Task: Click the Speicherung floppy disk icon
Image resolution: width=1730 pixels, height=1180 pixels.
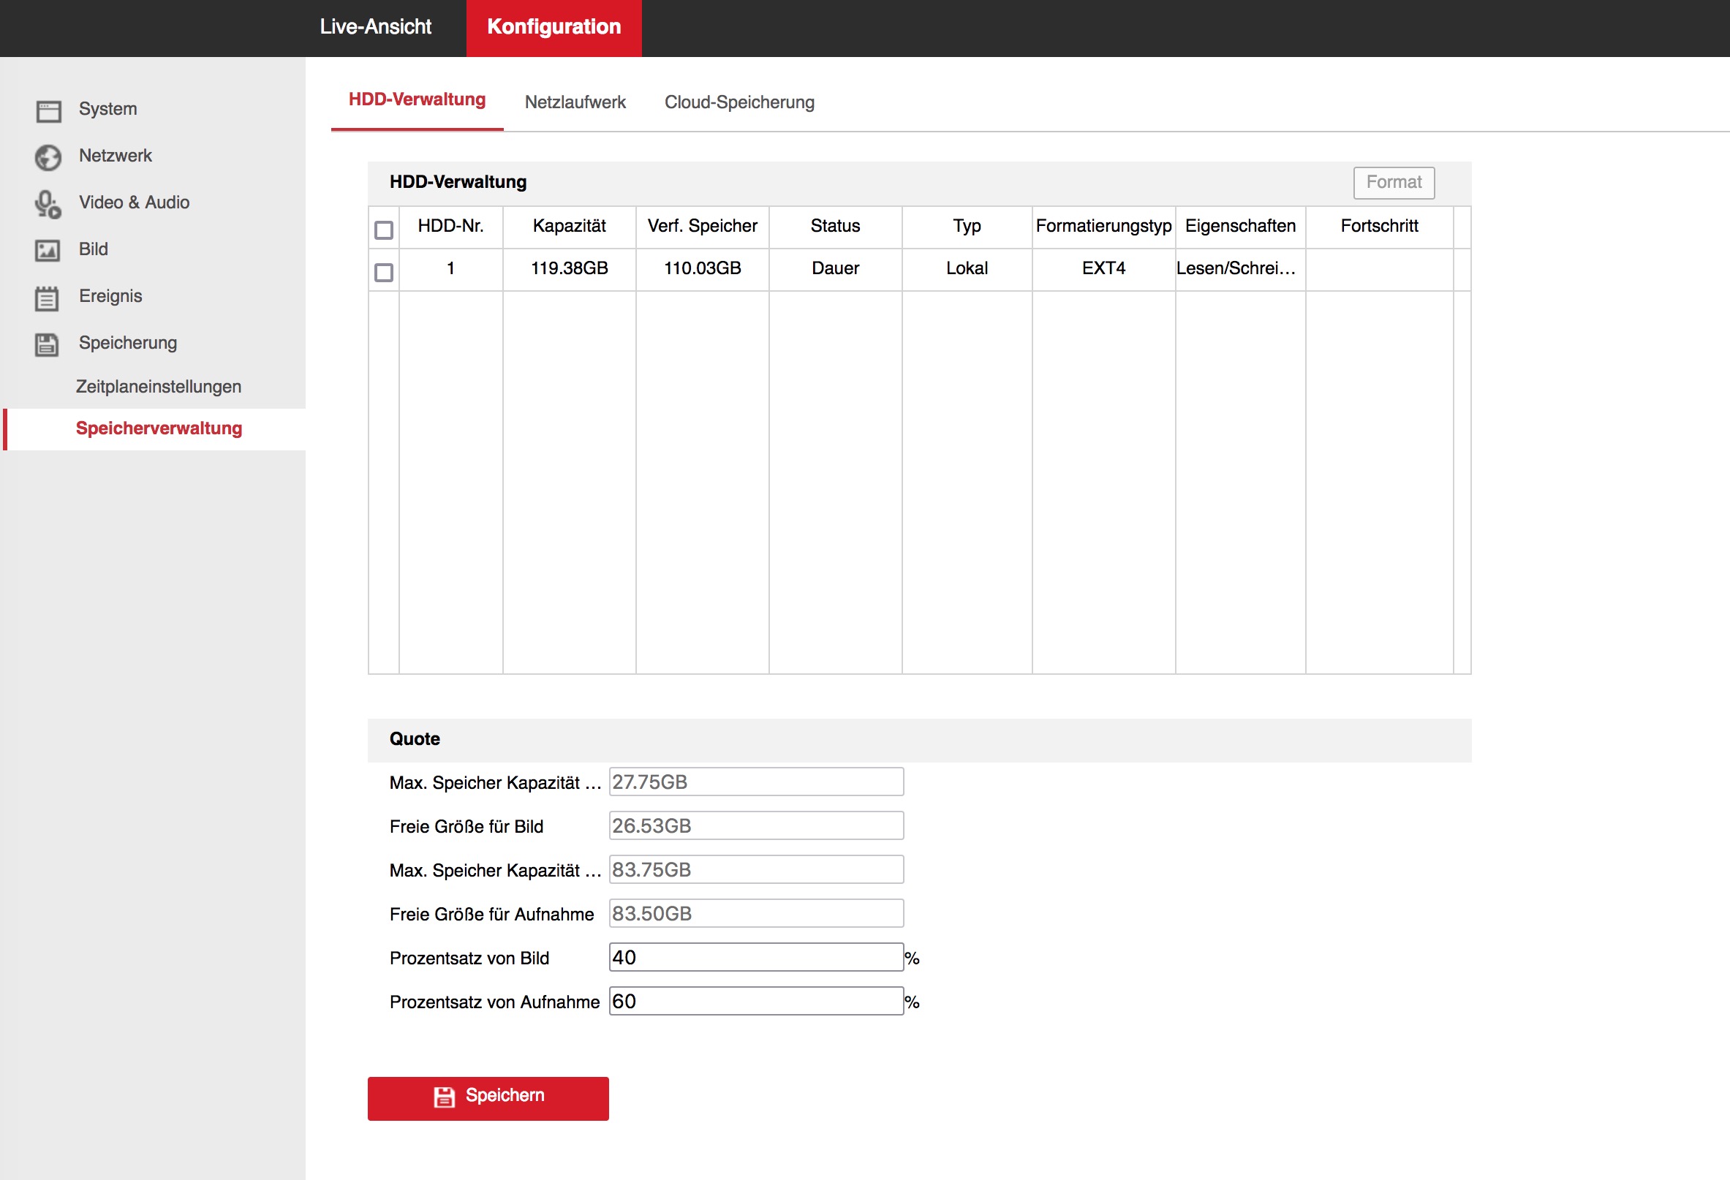Action: pos(47,344)
